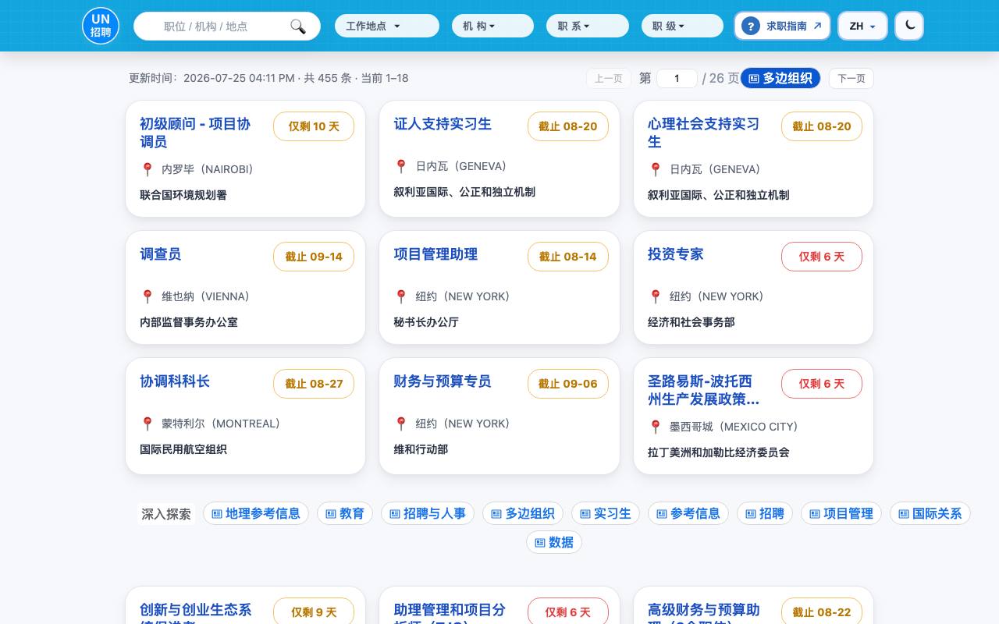Select the 招聘 explore tag
Image resolution: width=999 pixels, height=624 pixels.
(765, 513)
